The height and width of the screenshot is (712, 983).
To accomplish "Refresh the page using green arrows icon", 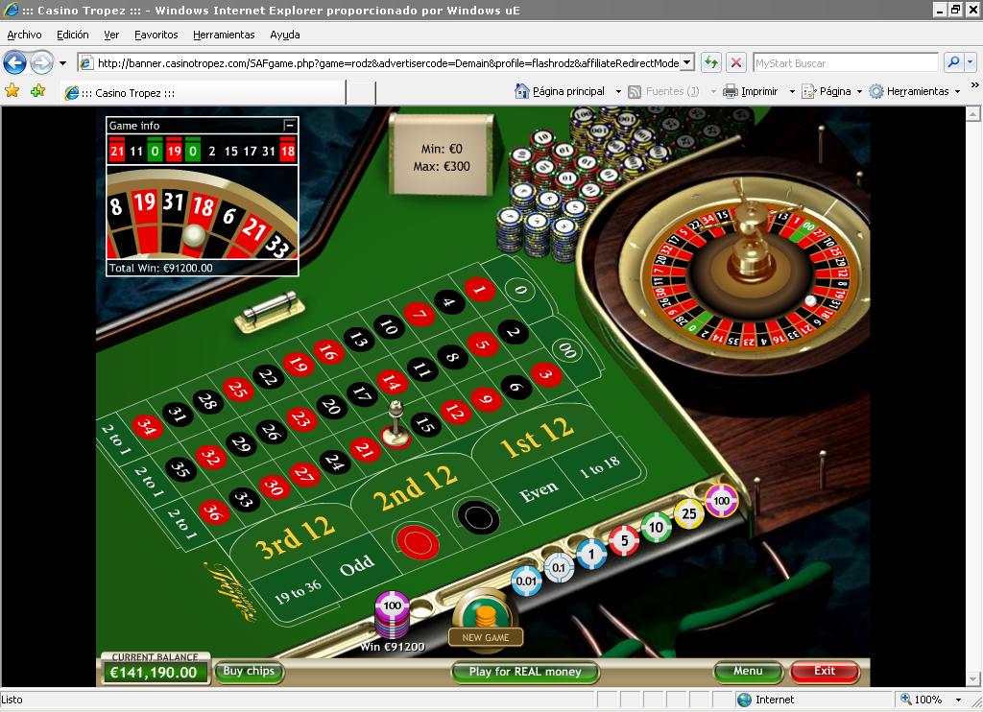I will [x=711, y=62].
